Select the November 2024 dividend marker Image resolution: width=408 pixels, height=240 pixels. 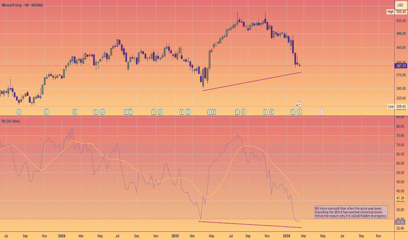coord(160,112)
